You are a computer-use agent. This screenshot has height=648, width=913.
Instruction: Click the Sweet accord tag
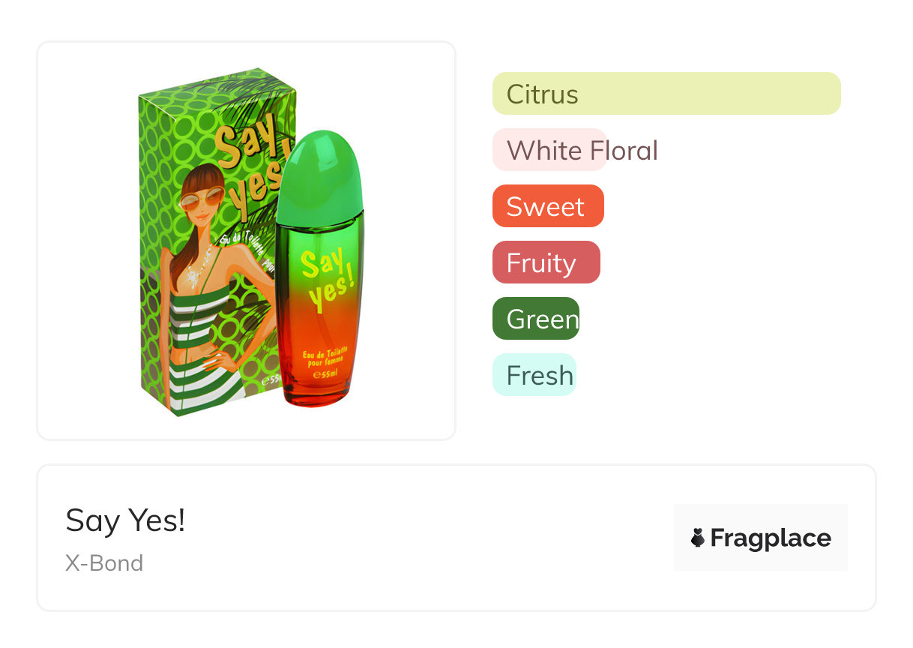coord(547,206)
